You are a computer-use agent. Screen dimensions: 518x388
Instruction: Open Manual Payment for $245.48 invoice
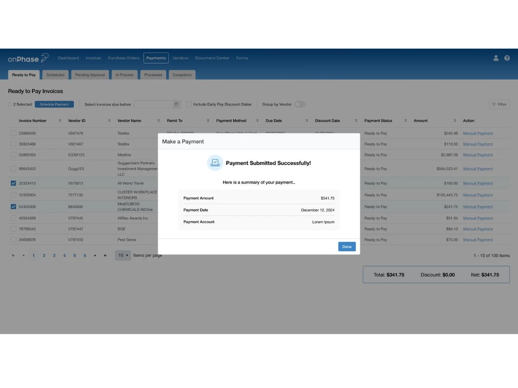tap(478, 133)
